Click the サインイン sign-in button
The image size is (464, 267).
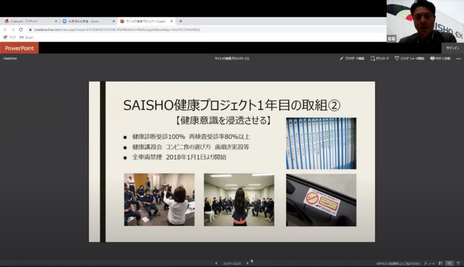tap(453, 48)
